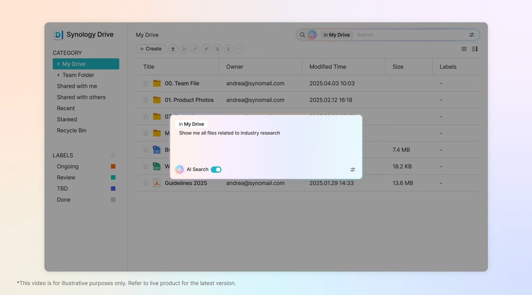Click the delete trash icon in the toolbar
Screen dimensions: 532x295
(228, 49)
